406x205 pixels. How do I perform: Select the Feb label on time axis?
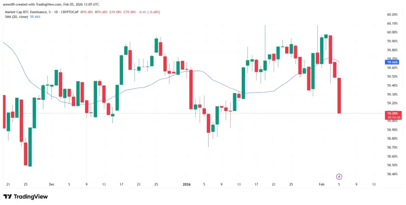pyautogui.click(x=321, y=184)
